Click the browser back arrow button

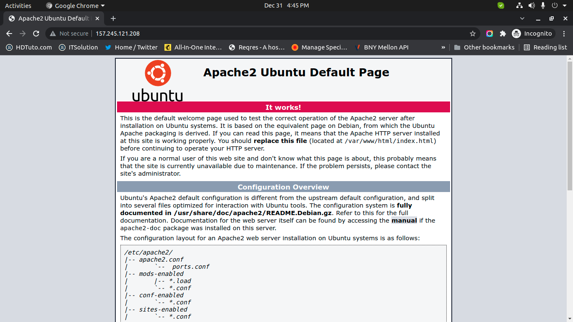(x=9, y=34)
